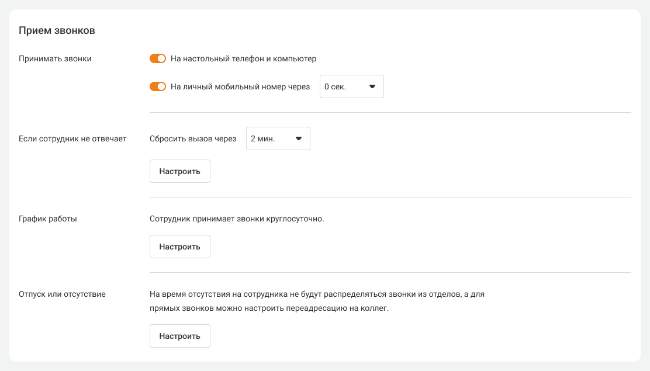Select the "Если сотрудник не отвечает" label

(72, 138)
